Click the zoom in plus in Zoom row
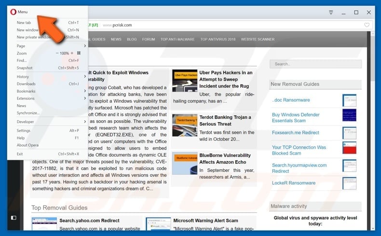The width and height of the screenshot is (381, 236). (x=72, y=53)
